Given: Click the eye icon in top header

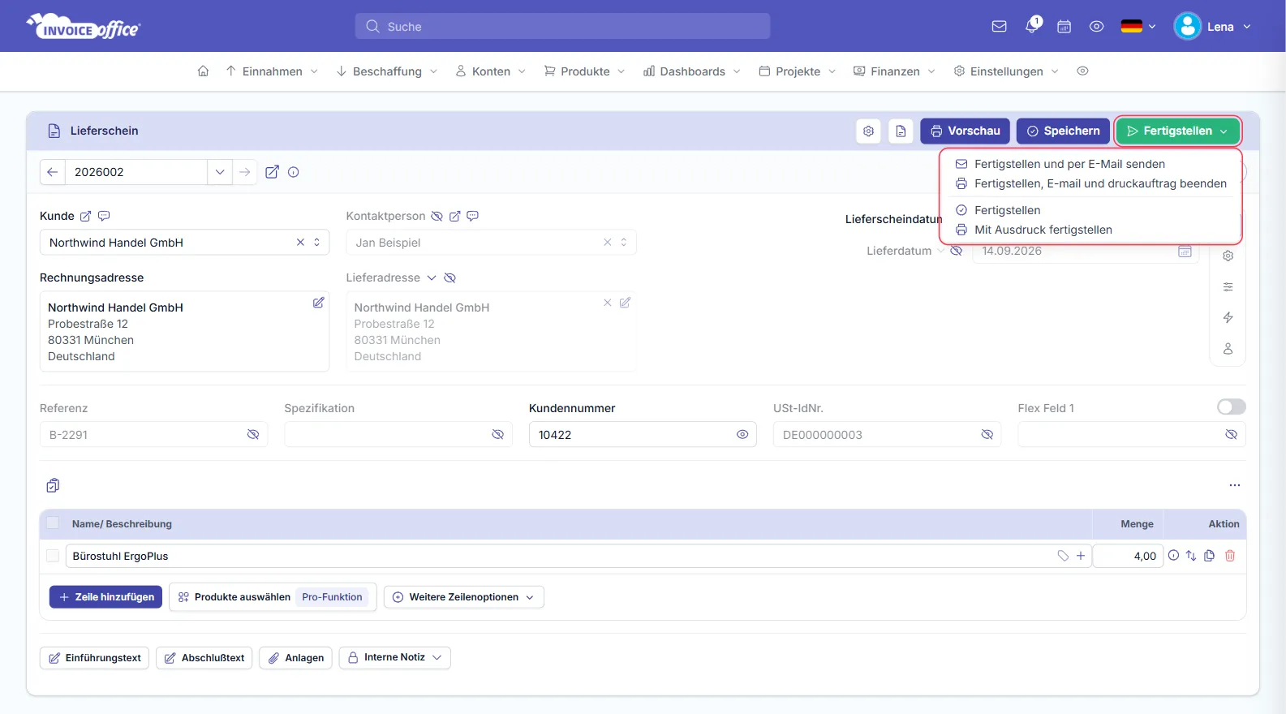Looking at the screenshot, I should (x=1096, y=27).
